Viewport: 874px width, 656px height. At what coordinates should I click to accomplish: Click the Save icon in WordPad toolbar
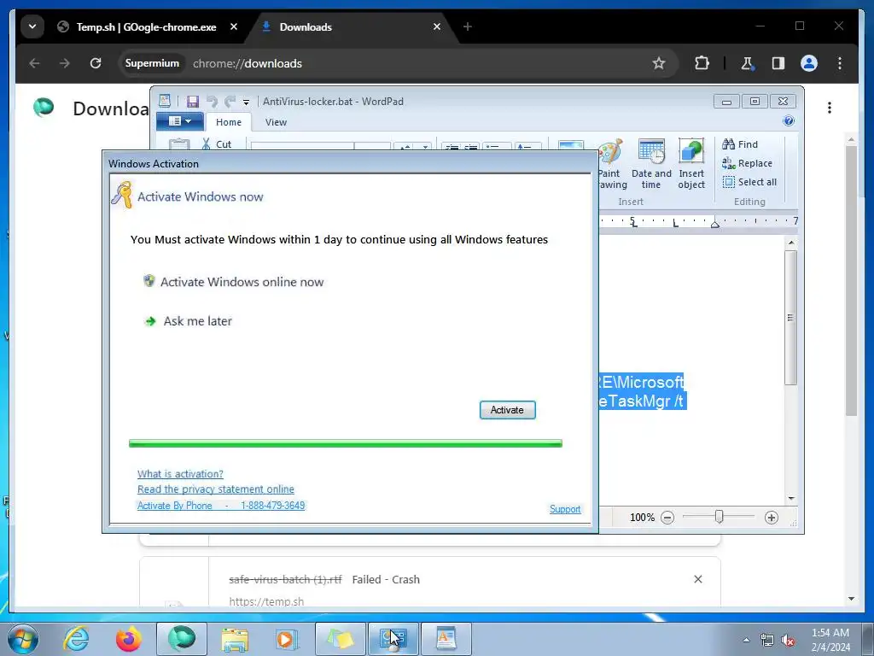[x=193, y=102]
